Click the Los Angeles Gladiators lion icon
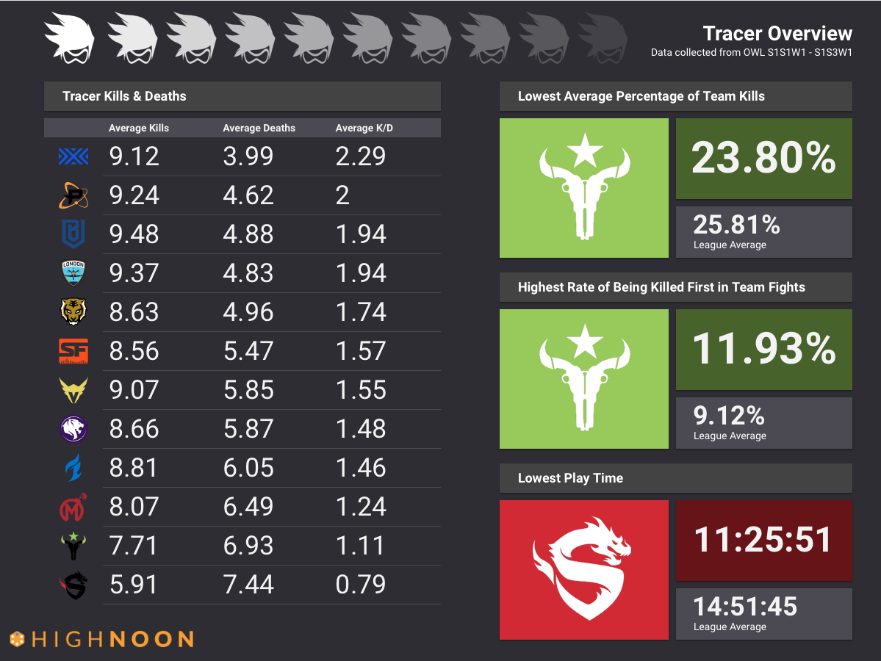 coord(73,428)
